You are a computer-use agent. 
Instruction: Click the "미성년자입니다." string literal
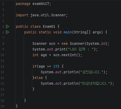(95, 83)
